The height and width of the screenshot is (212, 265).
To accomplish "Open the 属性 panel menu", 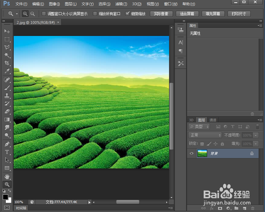I will 260,26.
